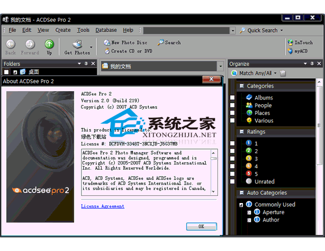Choose rating 3 yellow icon

click(x=249, y=159)
